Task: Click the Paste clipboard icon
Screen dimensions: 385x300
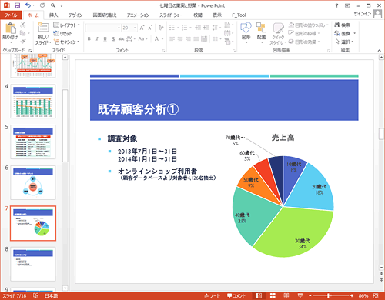Action: [x=10, y=28]
